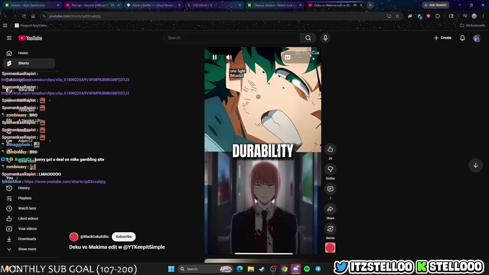
Task: Toggle closed captions on the Short
Action: coord(288,57)
